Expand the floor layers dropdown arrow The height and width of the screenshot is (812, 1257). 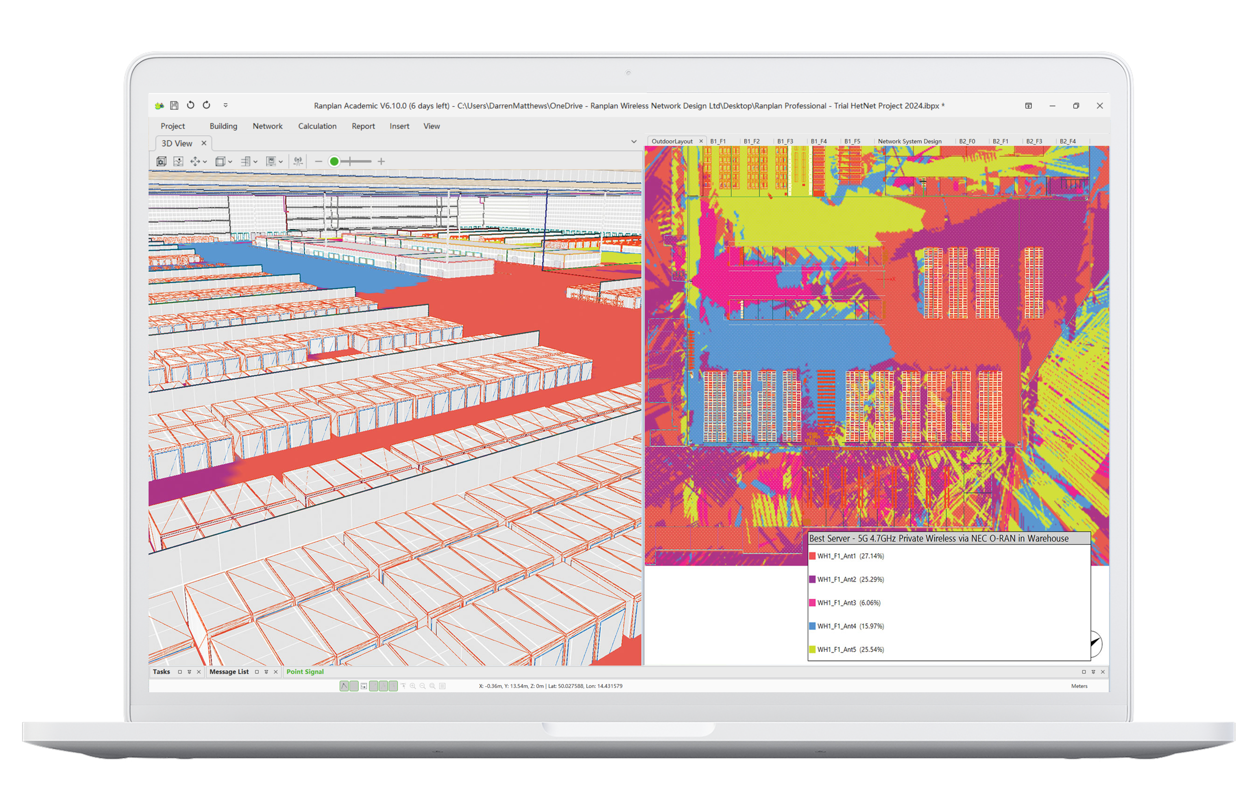pos(256,162)
